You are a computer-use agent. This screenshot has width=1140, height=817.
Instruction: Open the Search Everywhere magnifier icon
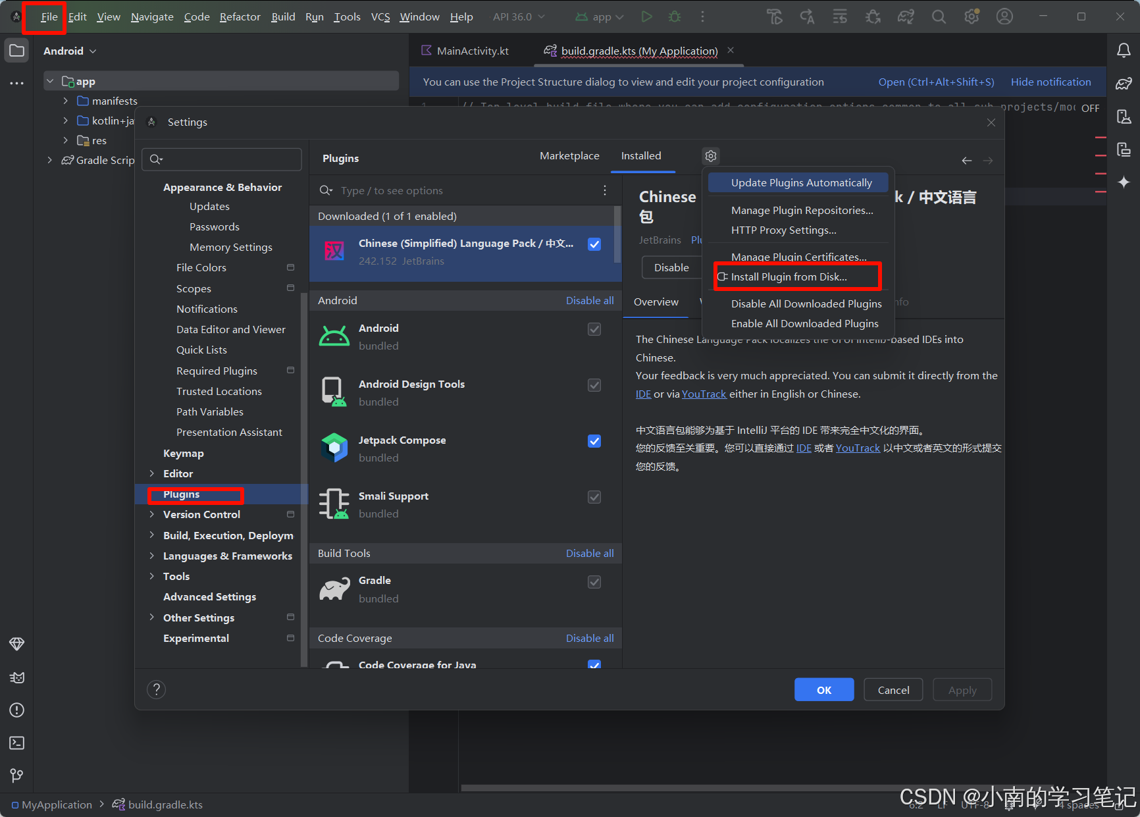(939, 16)
